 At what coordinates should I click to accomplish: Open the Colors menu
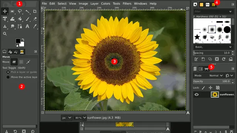tap(106, 4)
